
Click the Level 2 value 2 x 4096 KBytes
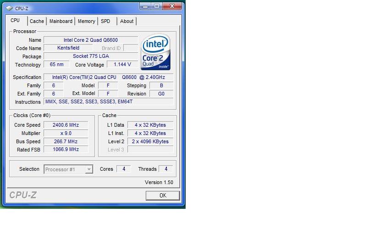point(150,141)
